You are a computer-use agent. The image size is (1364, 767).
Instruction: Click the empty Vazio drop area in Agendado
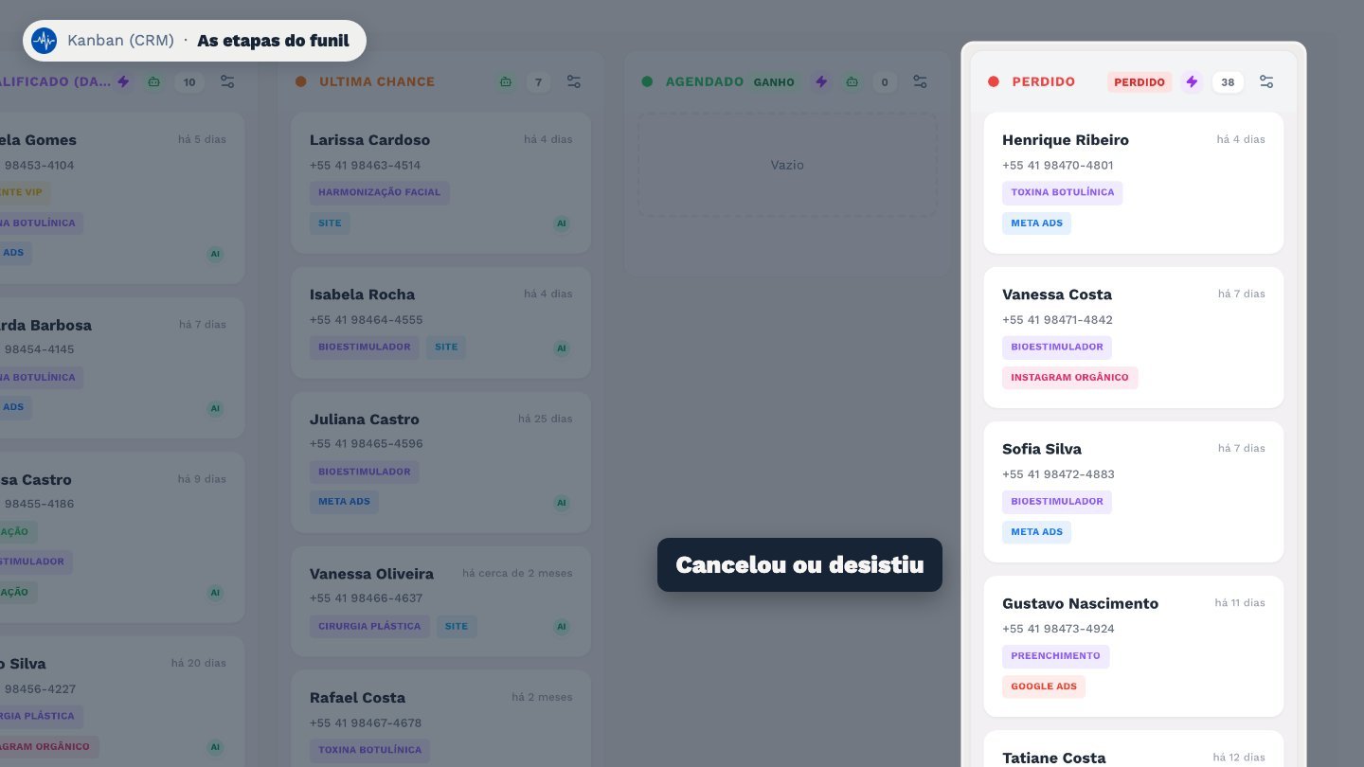(x=787, y=165)
